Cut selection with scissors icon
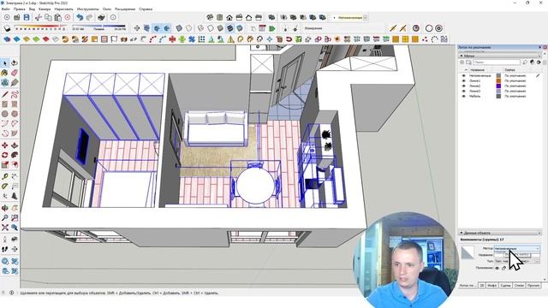The width and height of the screenshot is (548, 308). pyautogui.click(x=39, y=17)
